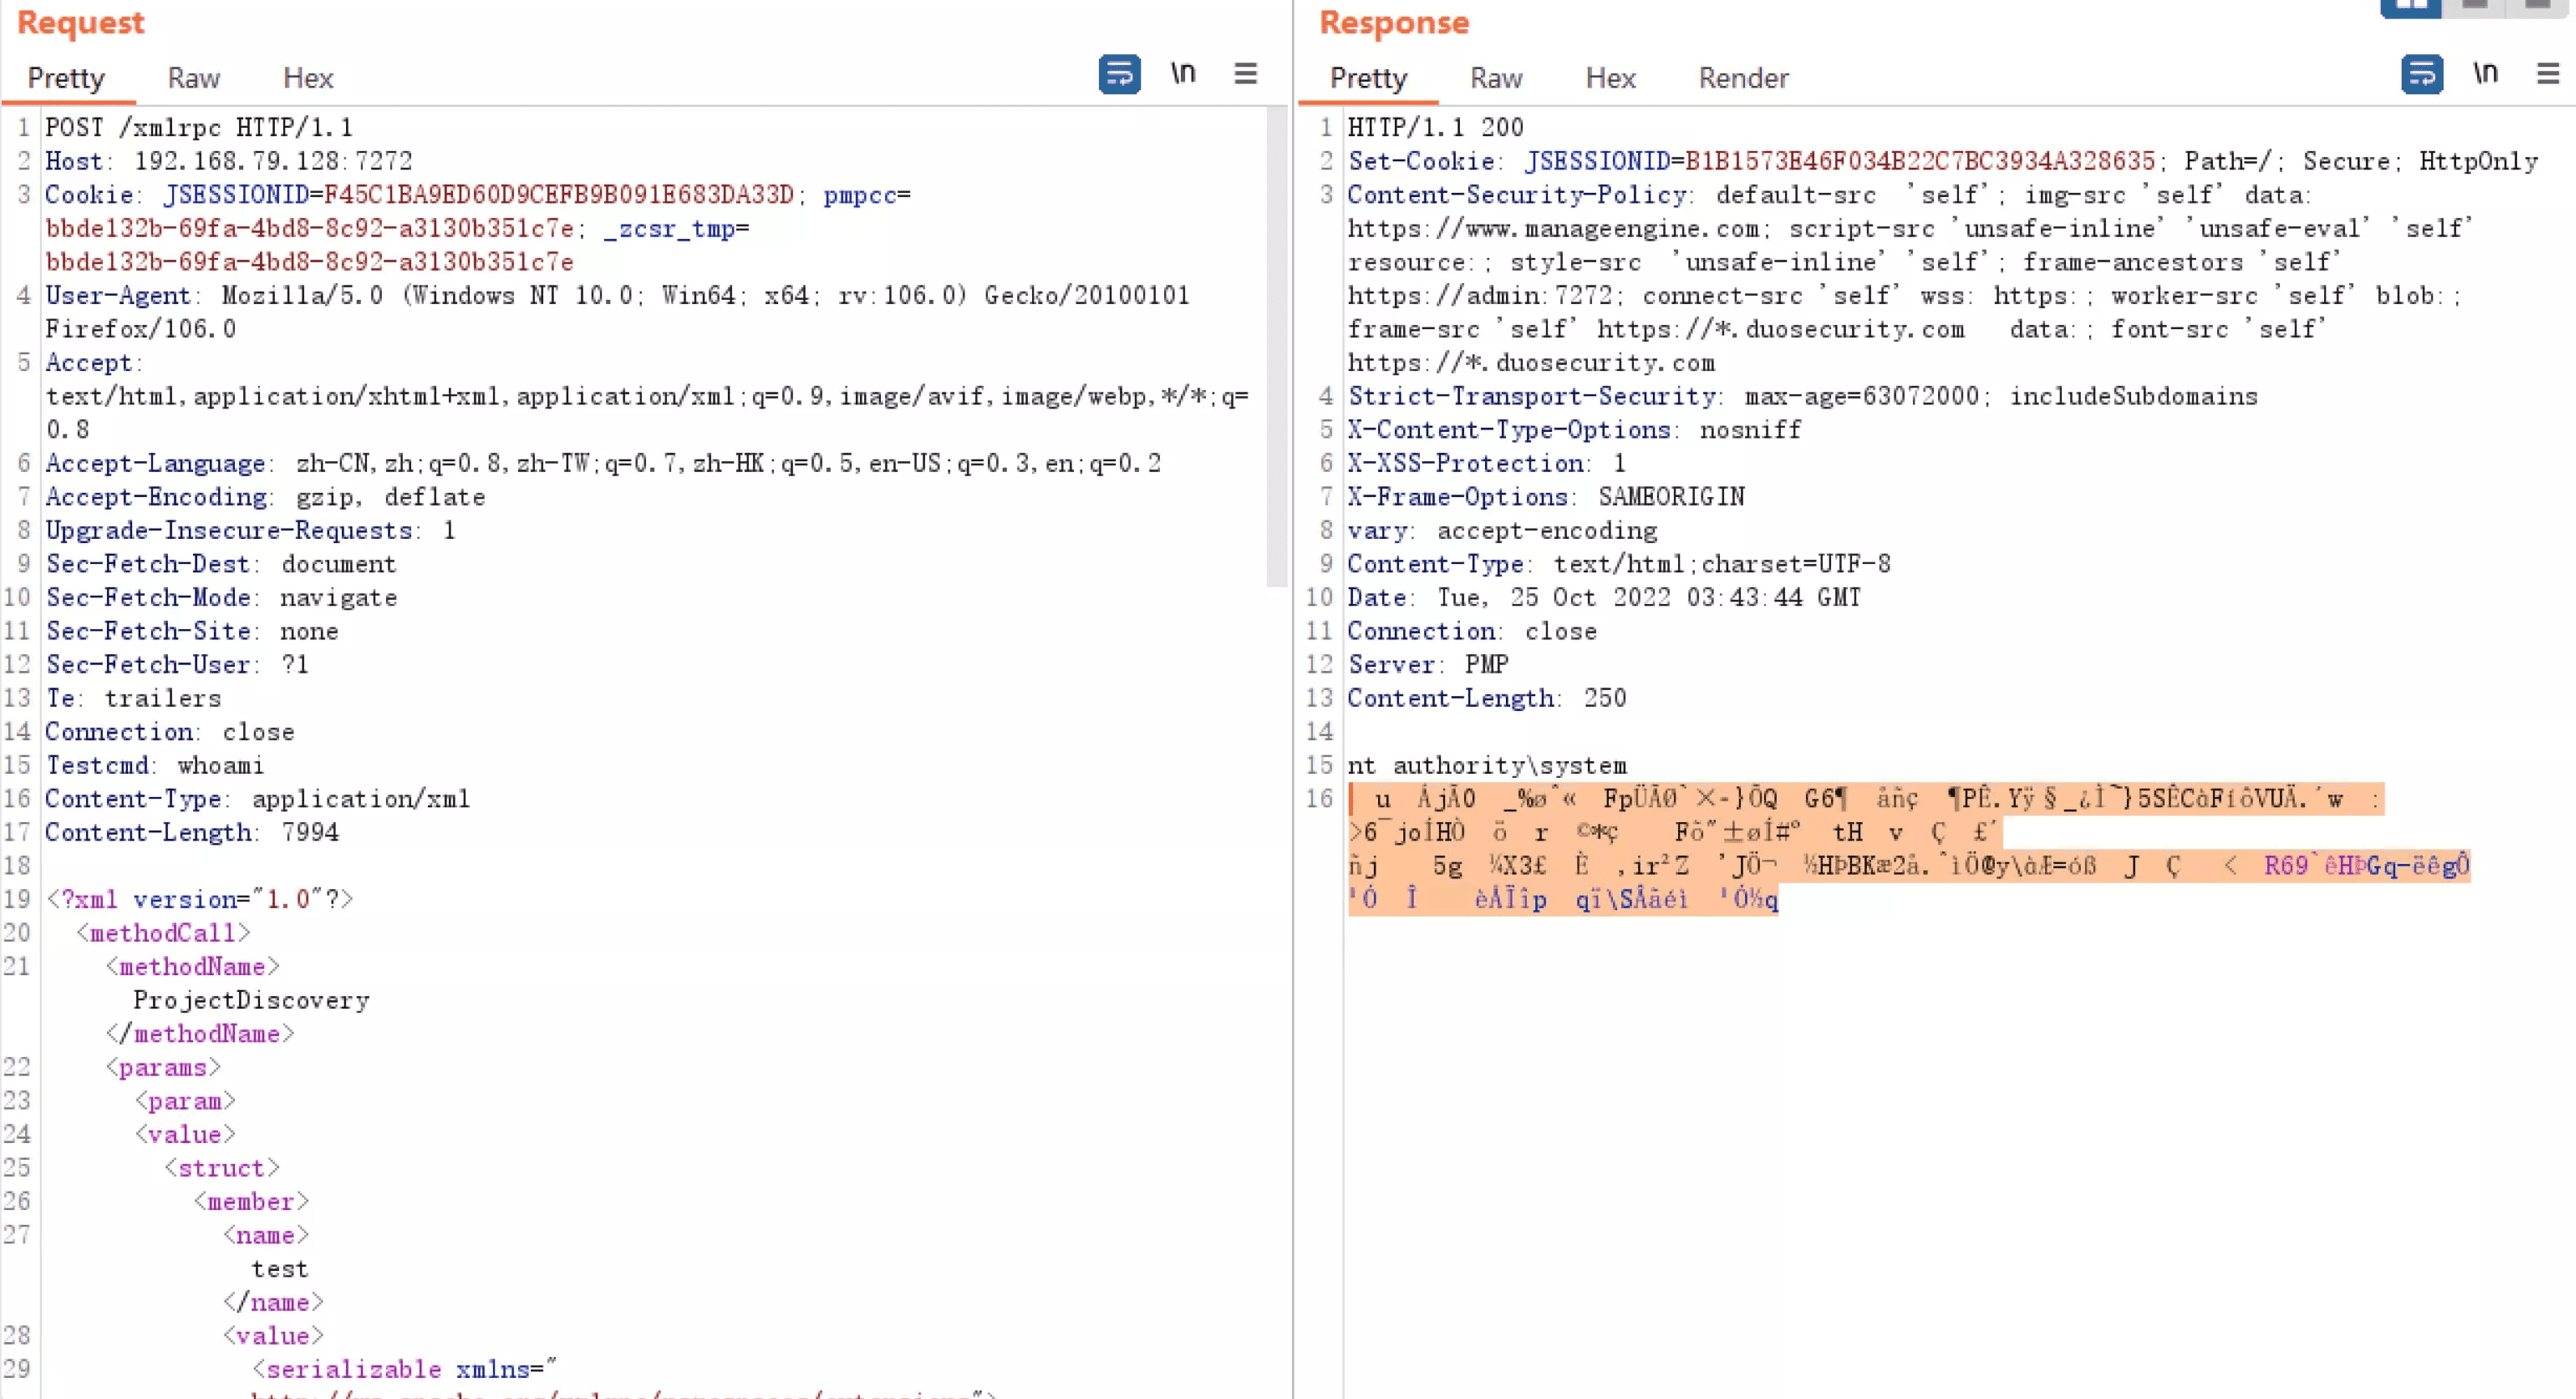Open the Request panel hamburger options menu
Image resolution: width=2576 pixels, height=1399 pixels.
click(x=1245, y=73)
